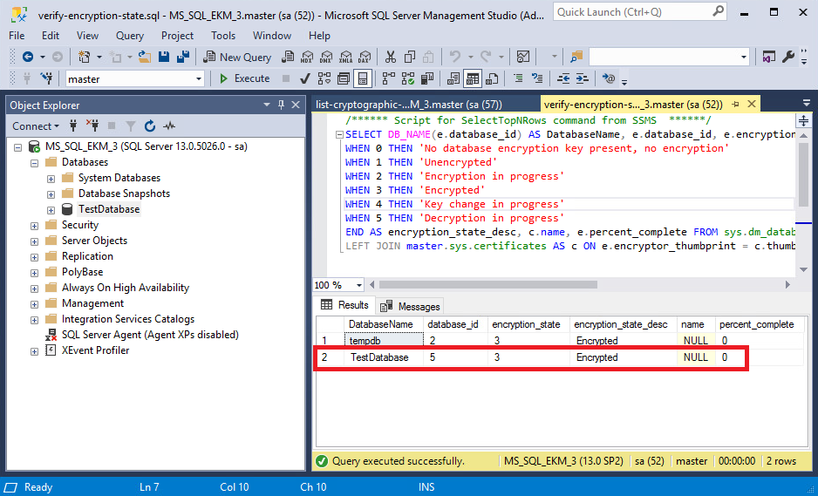Refresh the Object Explorer tree
This screenshot has width=818, height=496.
coord(150,126)
